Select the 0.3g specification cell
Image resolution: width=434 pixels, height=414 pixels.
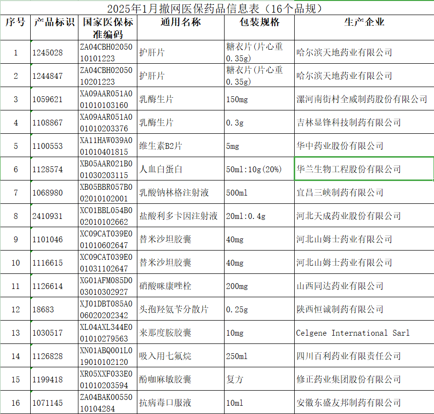click(x=259, y=123)
